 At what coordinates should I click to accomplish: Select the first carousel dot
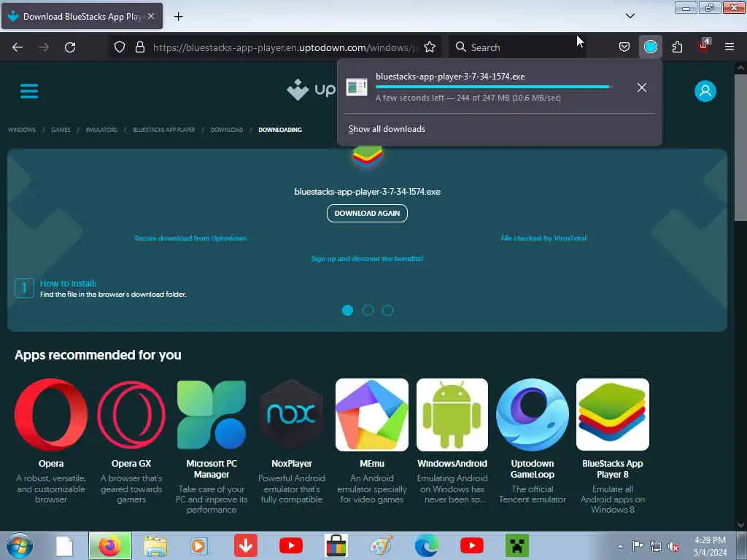[x=348, y=311]
